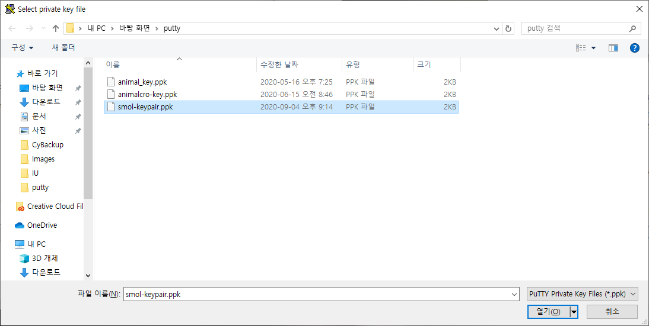Sort by 이름 column
This screenshot has height=326, width=649.
179,65
